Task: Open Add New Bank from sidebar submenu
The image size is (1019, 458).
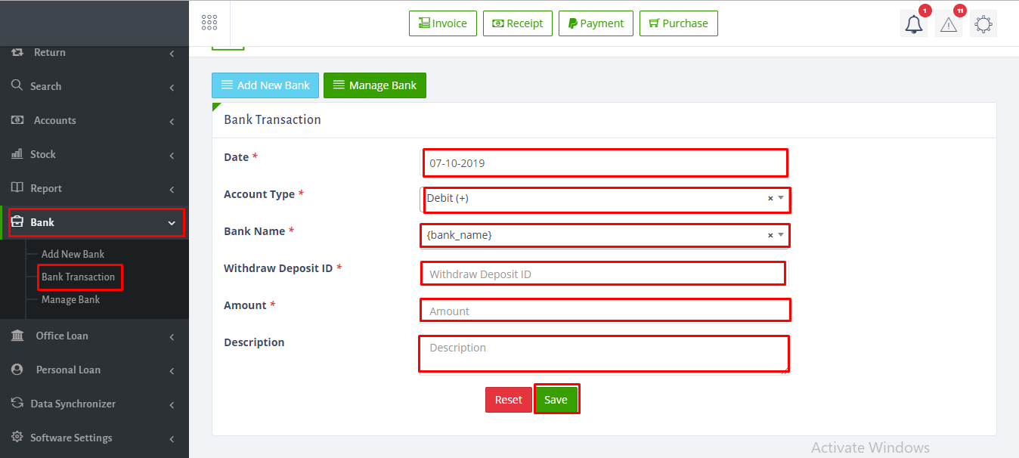Action: (73, 255)
